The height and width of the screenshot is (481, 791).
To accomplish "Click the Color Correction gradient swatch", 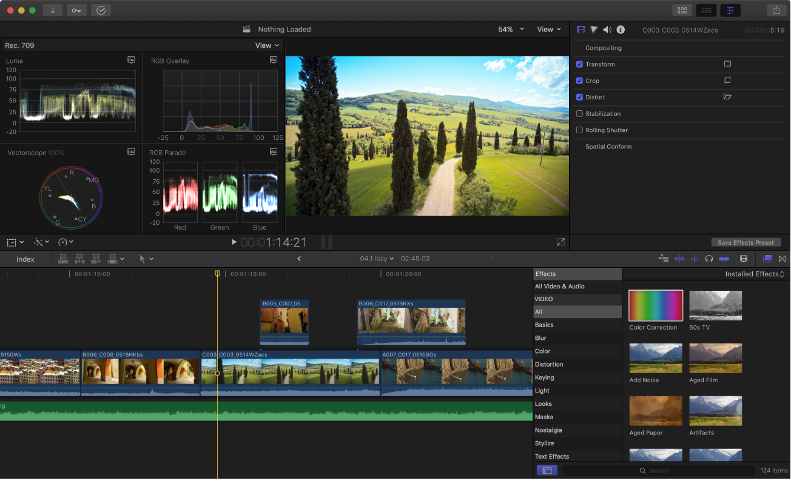I will click(656, 305).
